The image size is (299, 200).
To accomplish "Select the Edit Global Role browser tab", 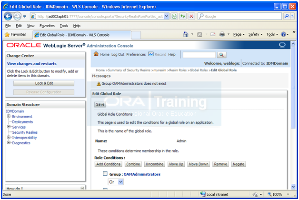I will click(x=82, y=35).
